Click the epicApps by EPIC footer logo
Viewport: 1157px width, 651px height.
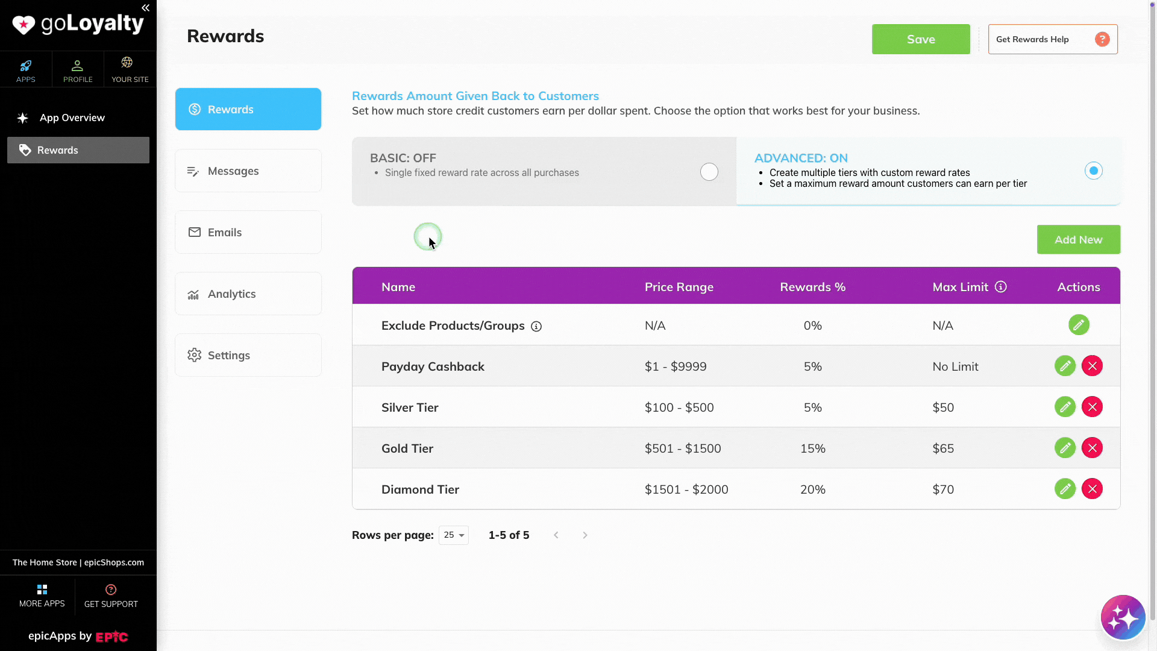(78, 636)
